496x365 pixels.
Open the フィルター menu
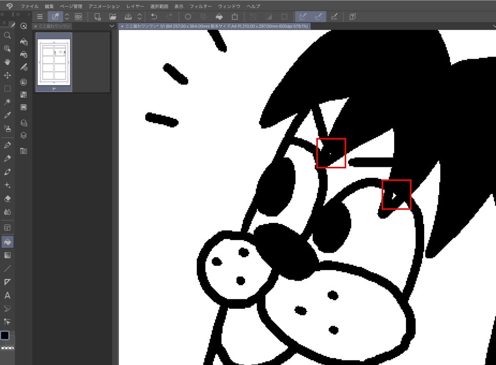tap(201, 6)
